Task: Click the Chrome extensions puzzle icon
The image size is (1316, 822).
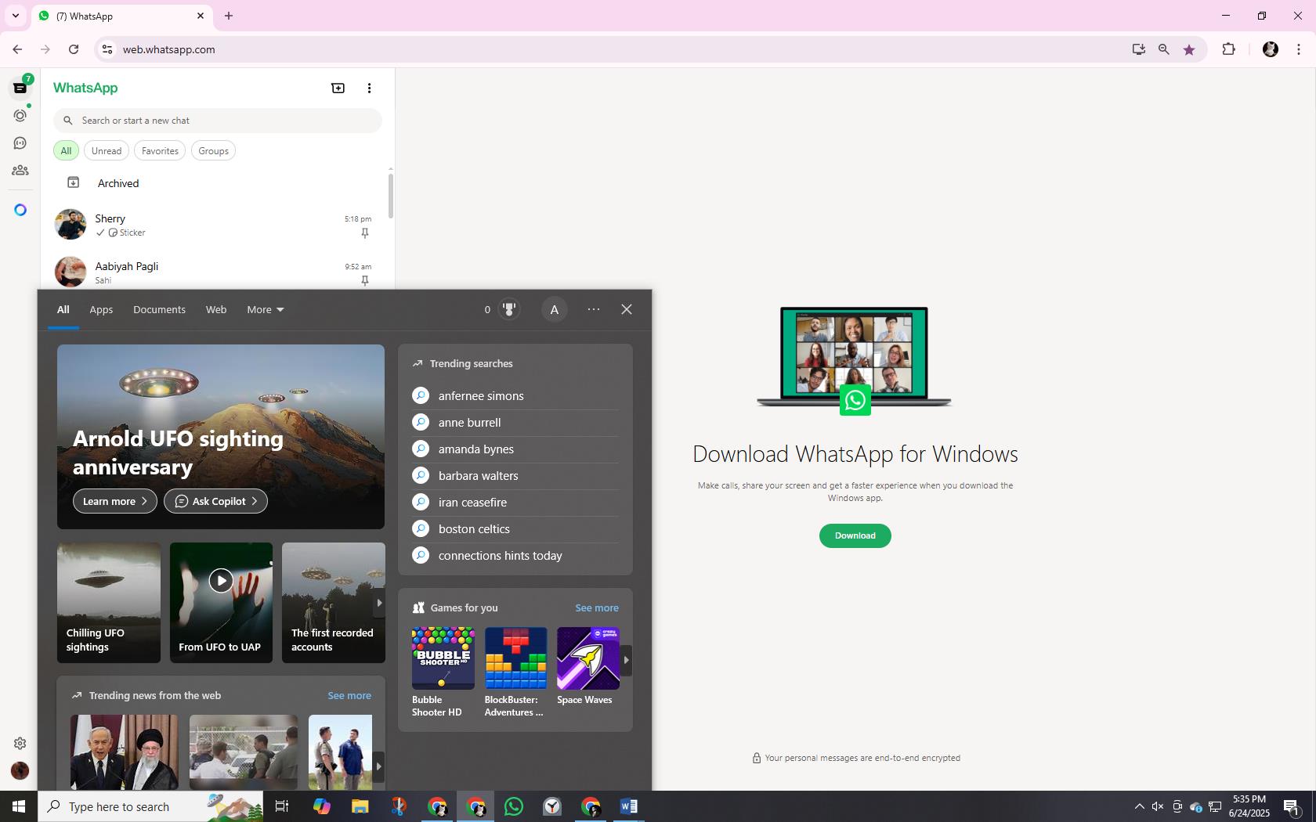Action: (x=1228, y=49)
